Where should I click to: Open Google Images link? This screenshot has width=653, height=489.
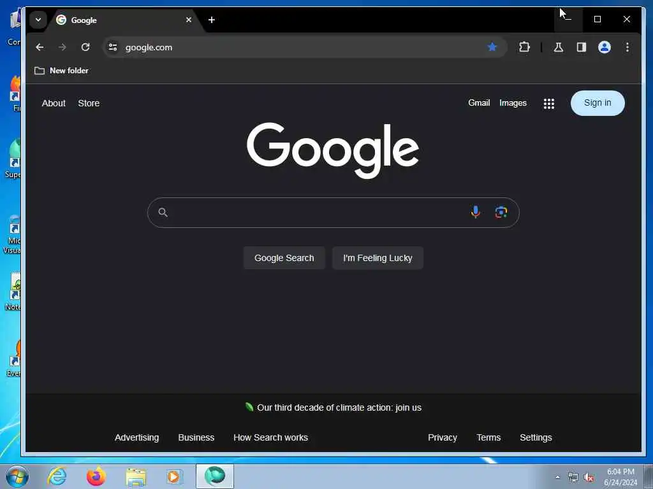(513, 103)
